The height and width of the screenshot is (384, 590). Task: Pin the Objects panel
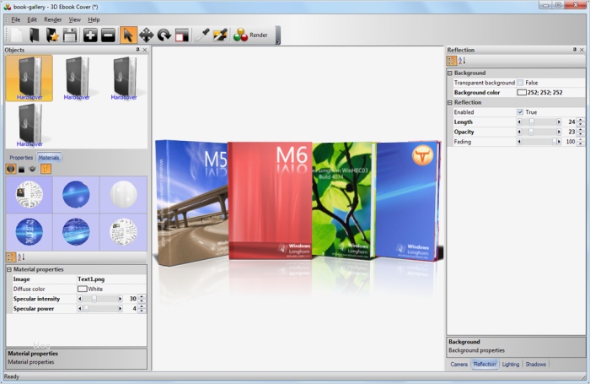click(x=137, y=50)
